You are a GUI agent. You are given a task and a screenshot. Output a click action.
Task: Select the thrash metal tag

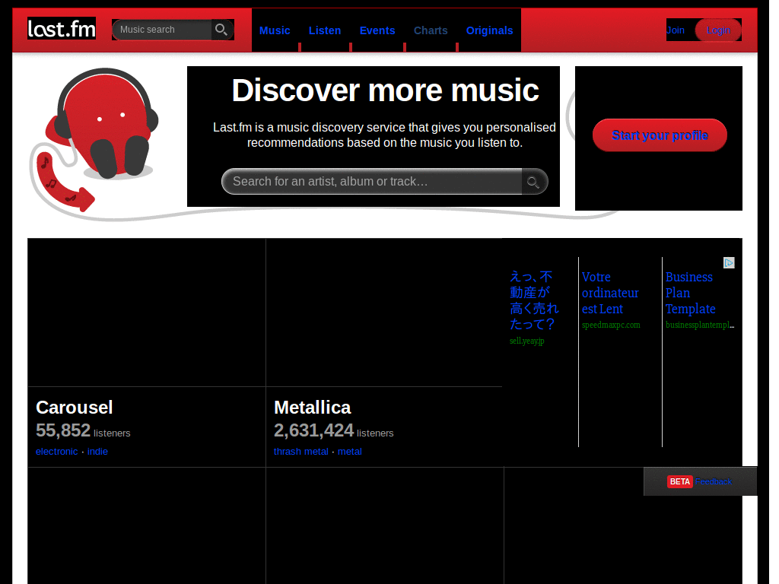point(301,452)
